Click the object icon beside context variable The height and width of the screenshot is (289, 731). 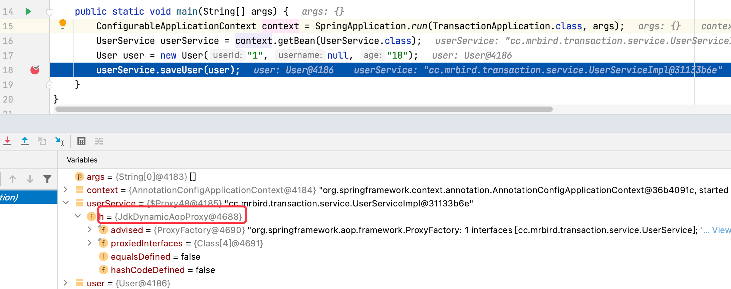point(79,190)
